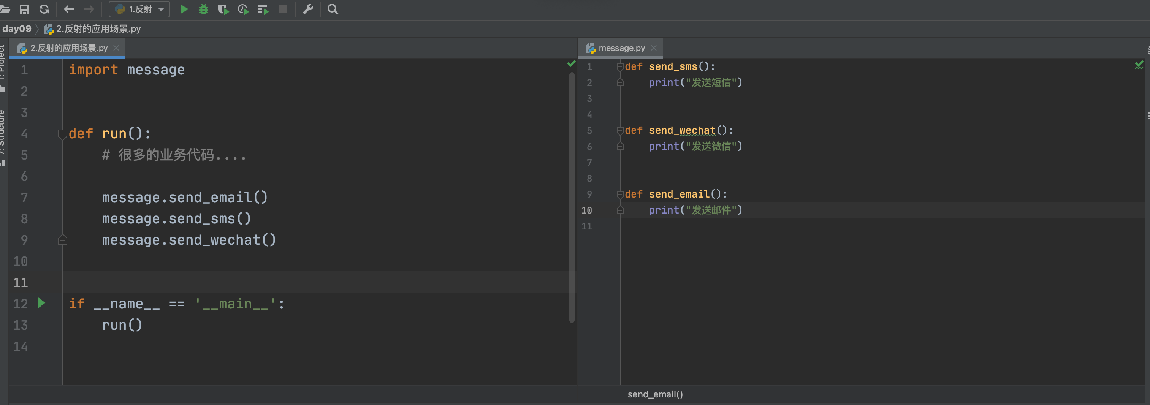Open Search Everywhere magnifier icon
This screenshot has width=1150, height=405.
coord(333,9)
